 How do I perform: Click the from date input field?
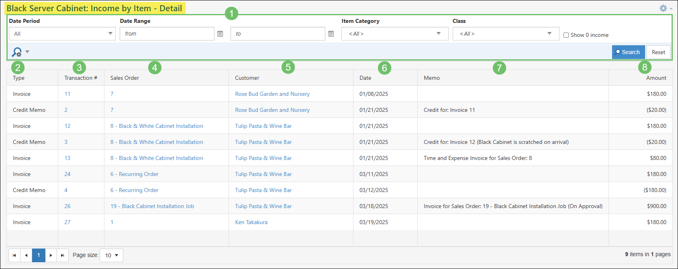pos(167,34)
